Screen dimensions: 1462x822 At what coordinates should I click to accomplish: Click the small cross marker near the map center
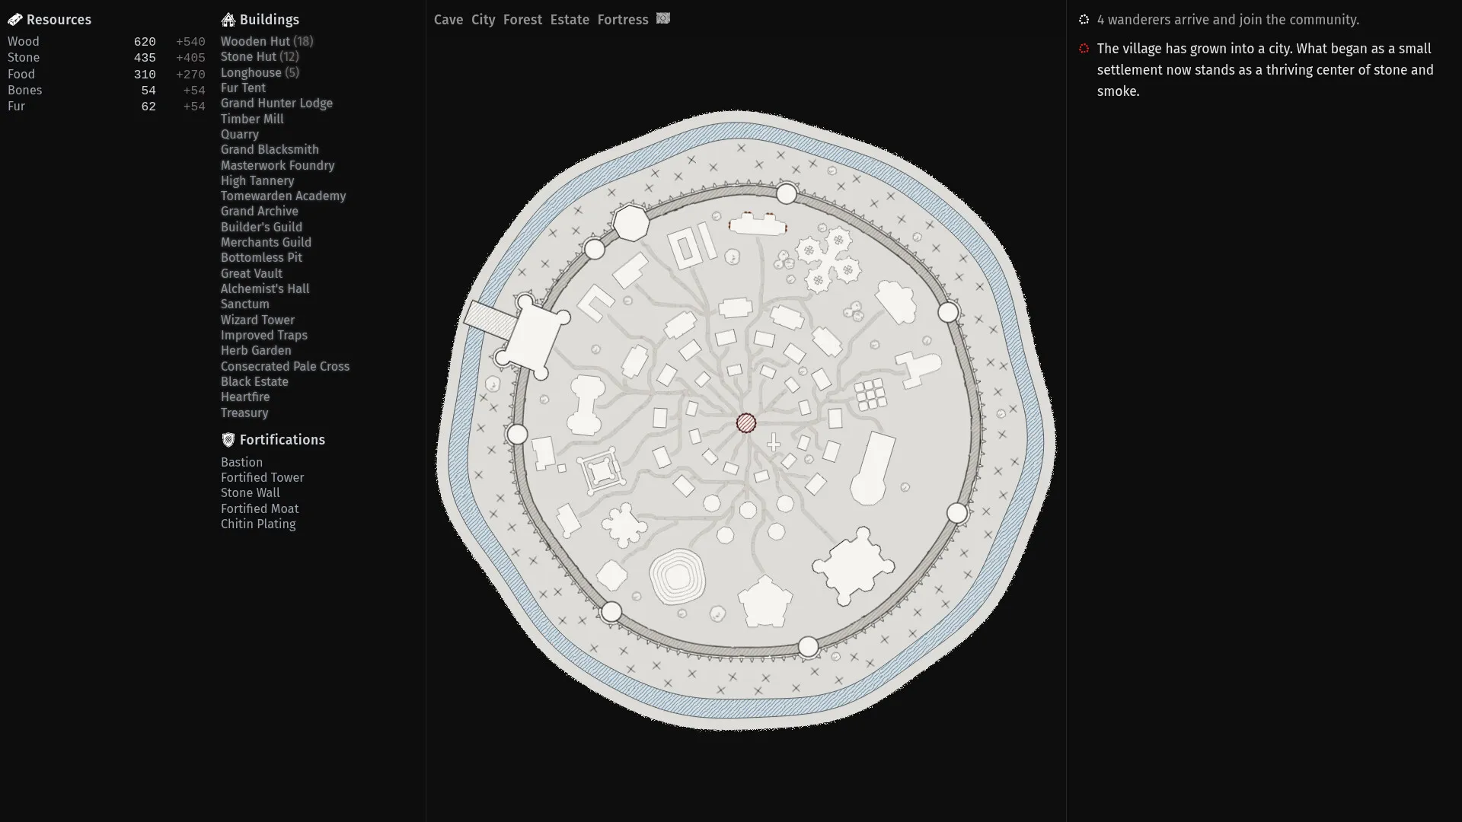pyautogui.click(x=774, y=443)
